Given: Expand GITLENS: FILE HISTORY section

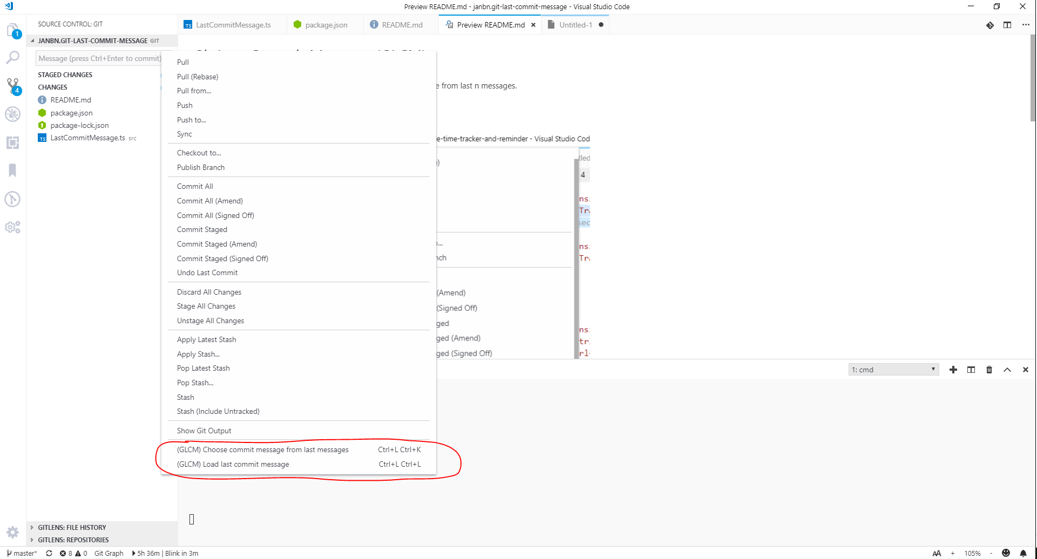Looking at the screenshot, I should tap(101, 527).
